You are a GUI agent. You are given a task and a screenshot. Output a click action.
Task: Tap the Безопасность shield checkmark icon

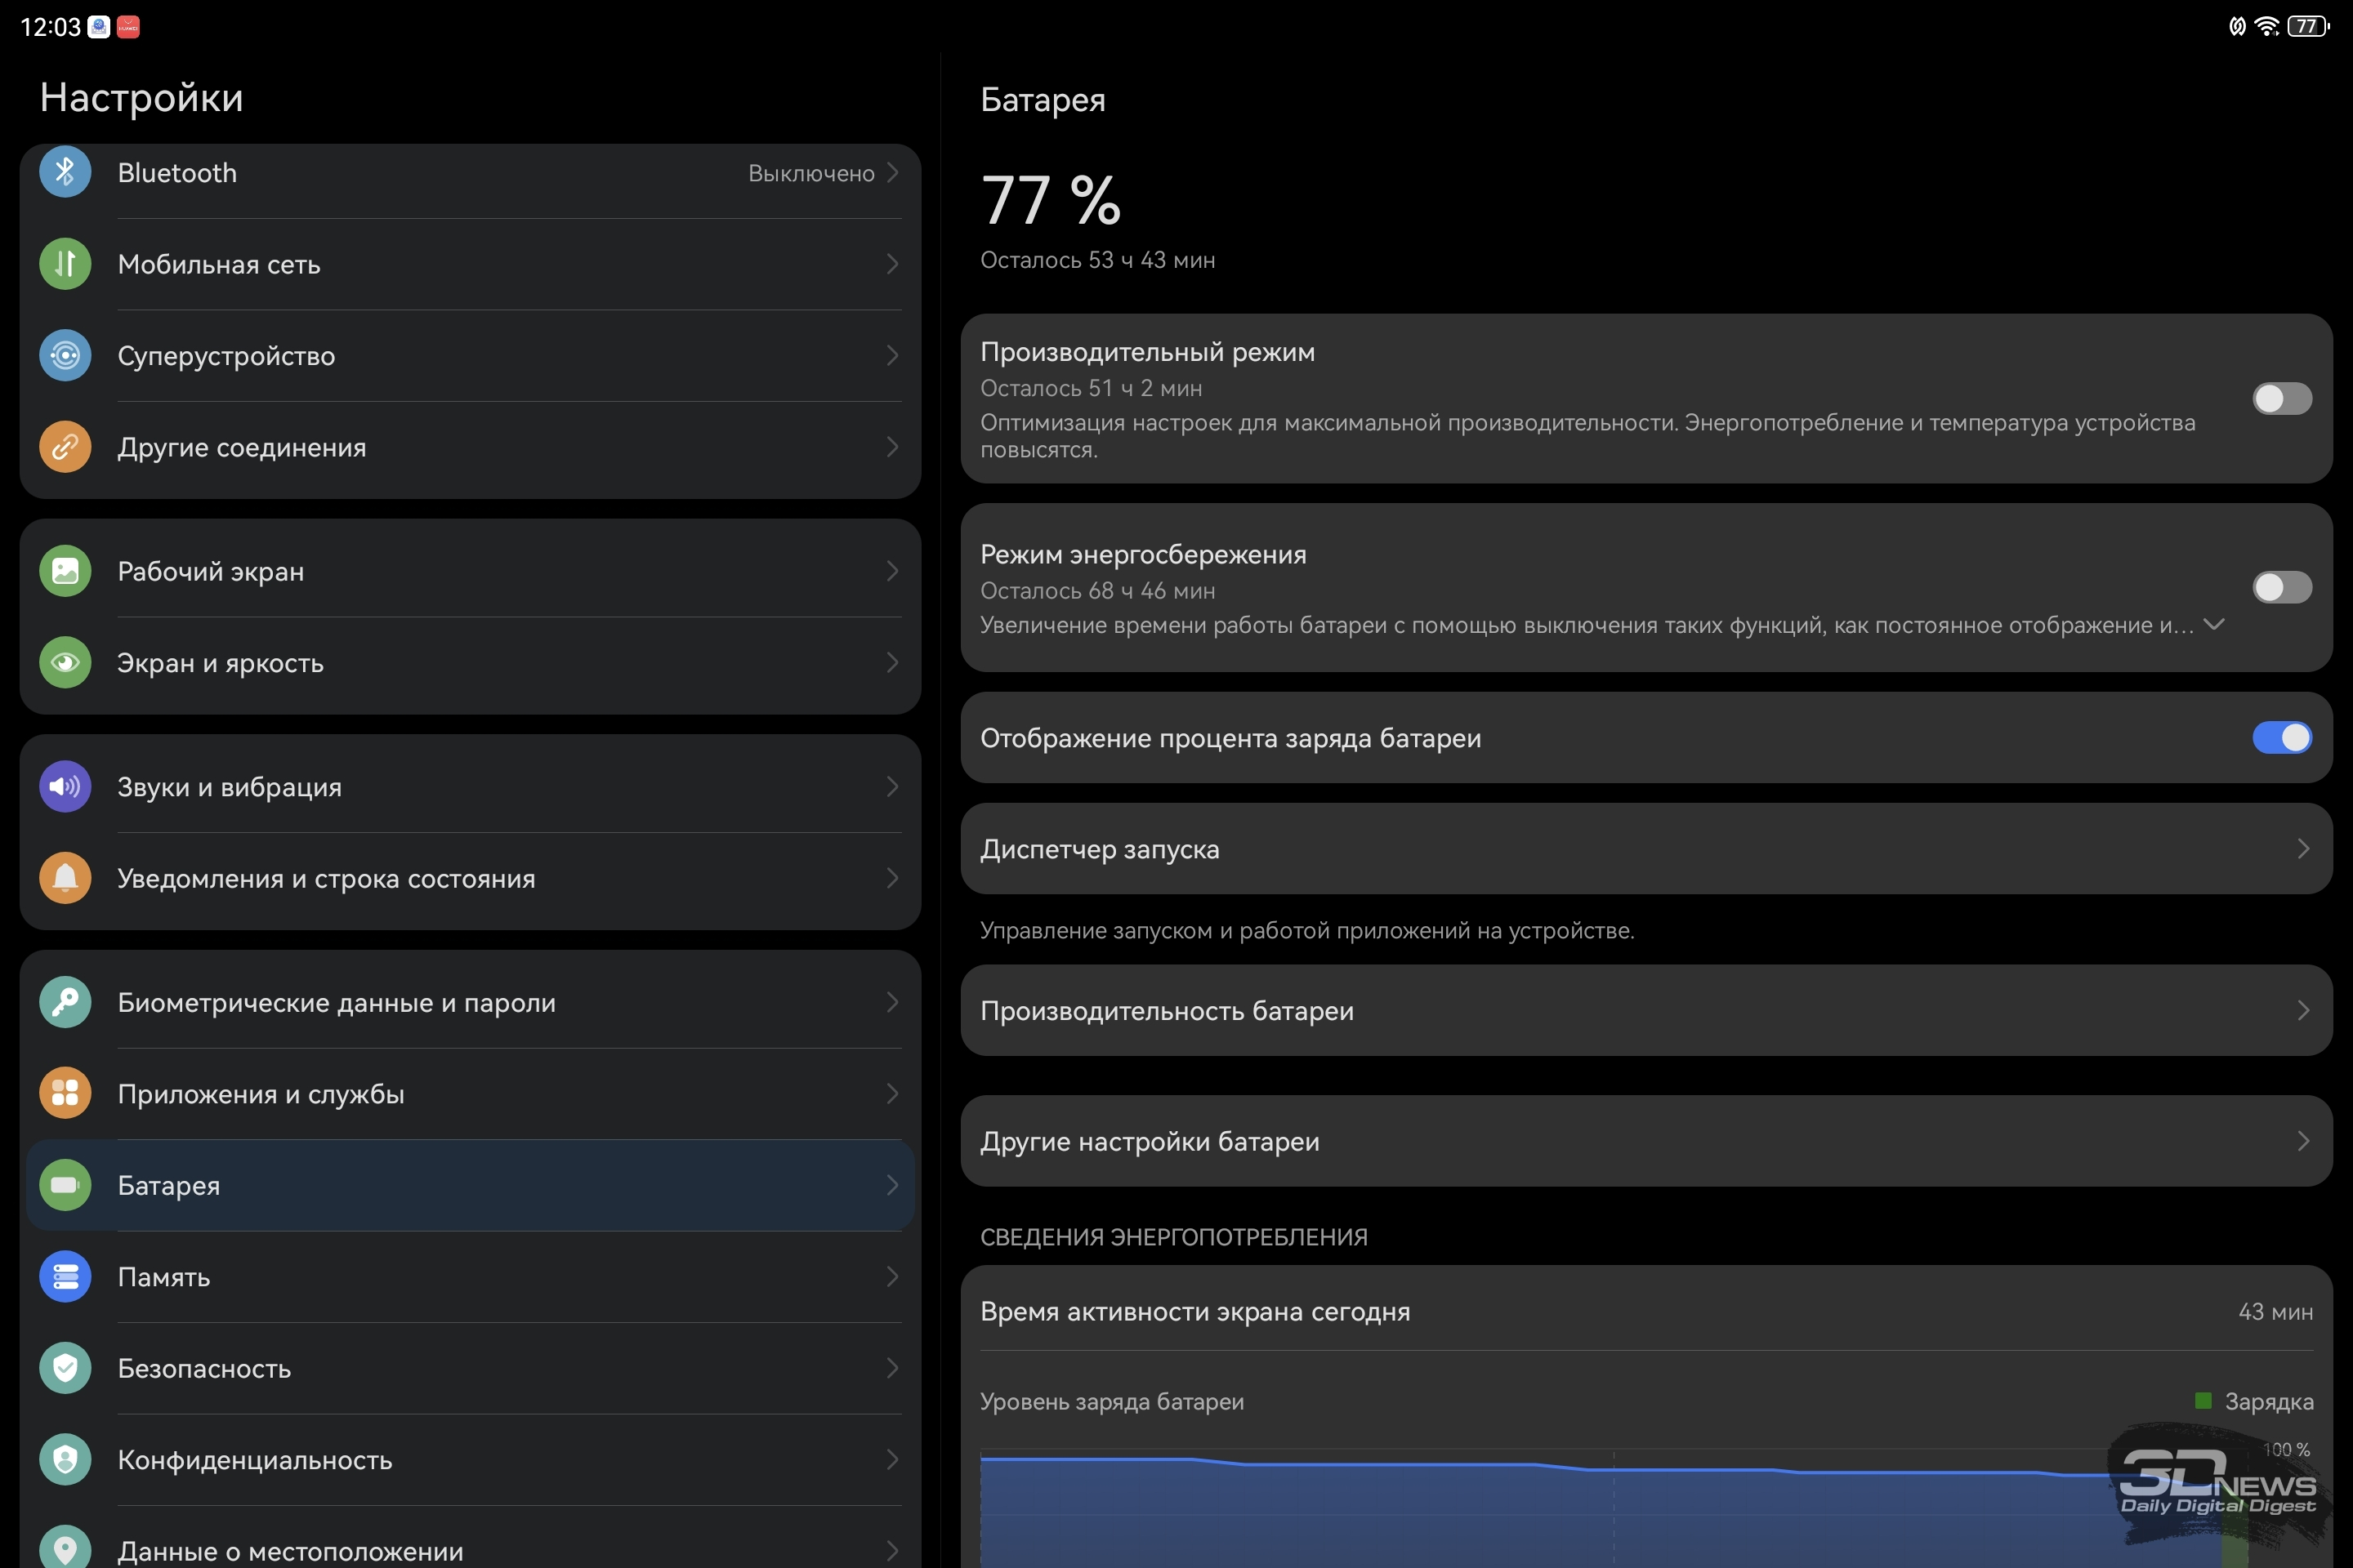(65, 1368)
